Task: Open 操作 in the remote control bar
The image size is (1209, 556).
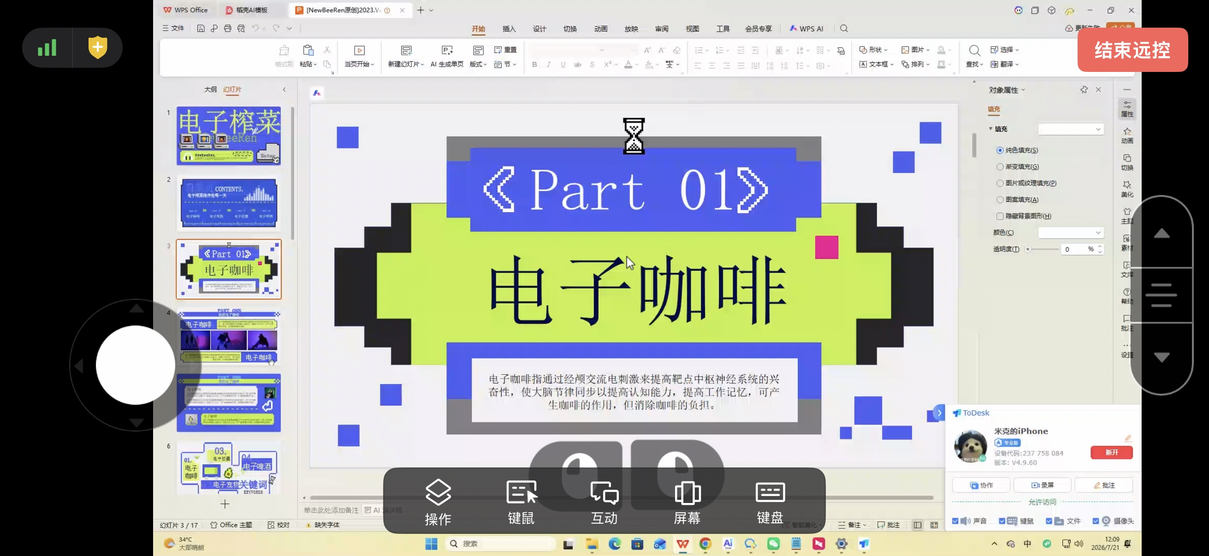Action: [438, 502]
